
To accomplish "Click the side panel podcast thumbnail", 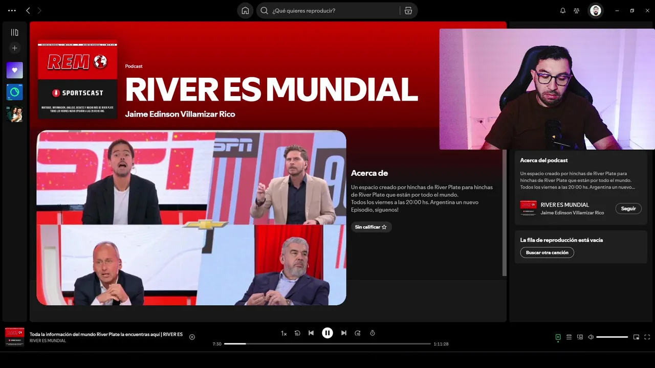I will pyautogui.click(x=529, y=209).
